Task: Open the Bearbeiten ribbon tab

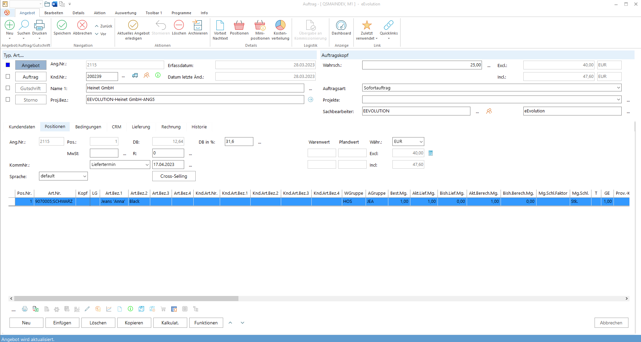Action: click(54, 13)
